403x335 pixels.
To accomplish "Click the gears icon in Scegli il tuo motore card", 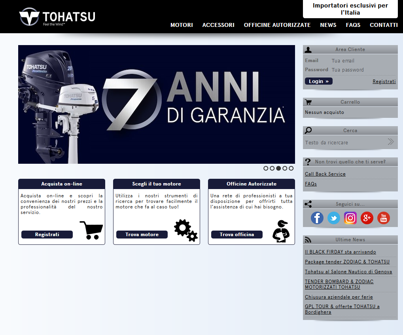I will [x=185, y=230].
